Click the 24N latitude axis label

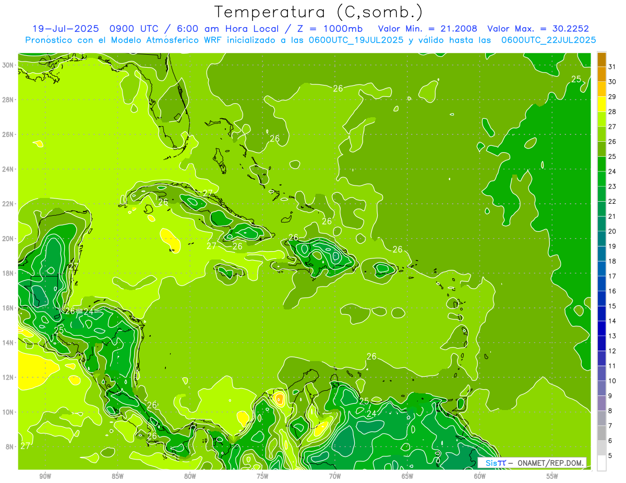(x=8, y=169)
